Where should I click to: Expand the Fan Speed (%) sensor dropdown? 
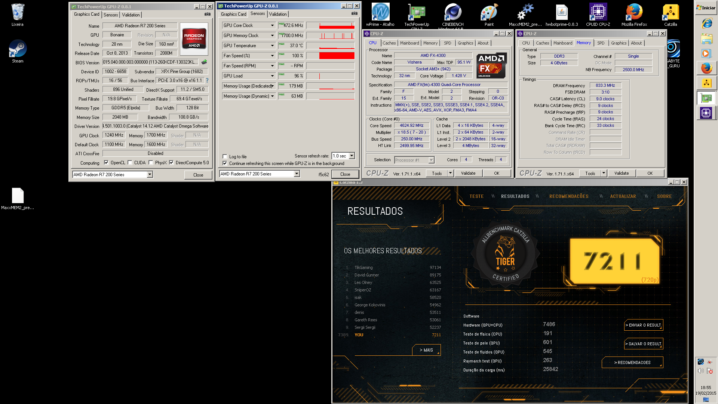(272, 56)
